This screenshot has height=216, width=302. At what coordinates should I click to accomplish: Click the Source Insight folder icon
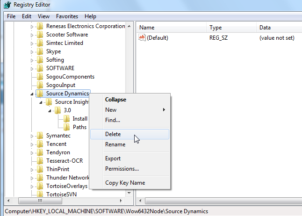click(x=49, y=102)
